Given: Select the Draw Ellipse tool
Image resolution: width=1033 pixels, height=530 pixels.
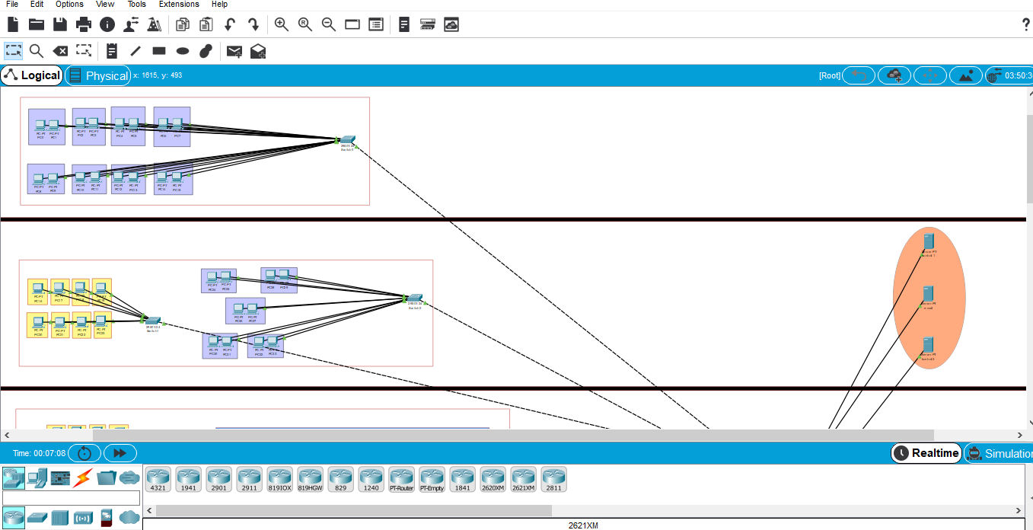Looking at the screenshot, I should (x=183, y=51).
